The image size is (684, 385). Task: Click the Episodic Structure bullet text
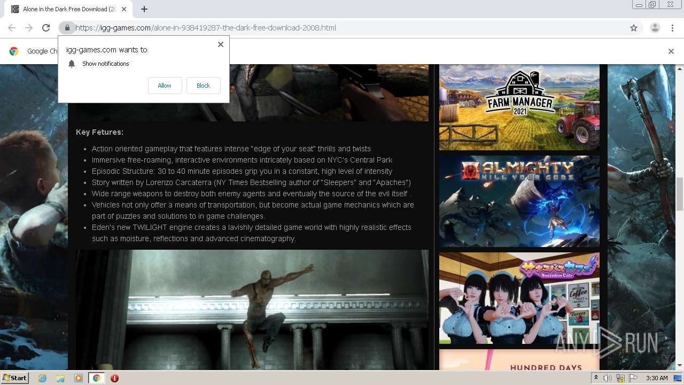point(242,171)
